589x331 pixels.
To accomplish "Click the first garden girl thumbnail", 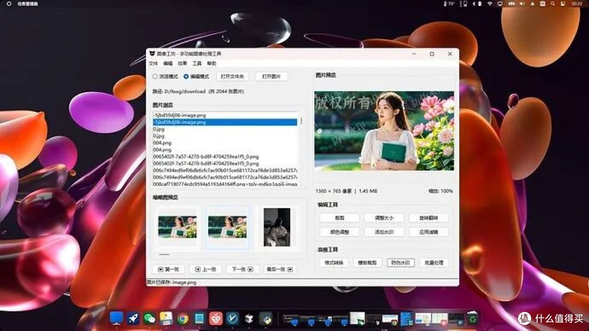I will pos(177,227).
